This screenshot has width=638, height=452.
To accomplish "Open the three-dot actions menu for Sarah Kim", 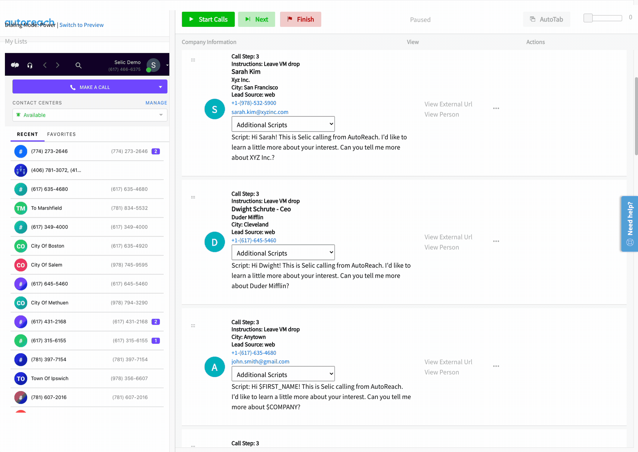I will (496, 109).
